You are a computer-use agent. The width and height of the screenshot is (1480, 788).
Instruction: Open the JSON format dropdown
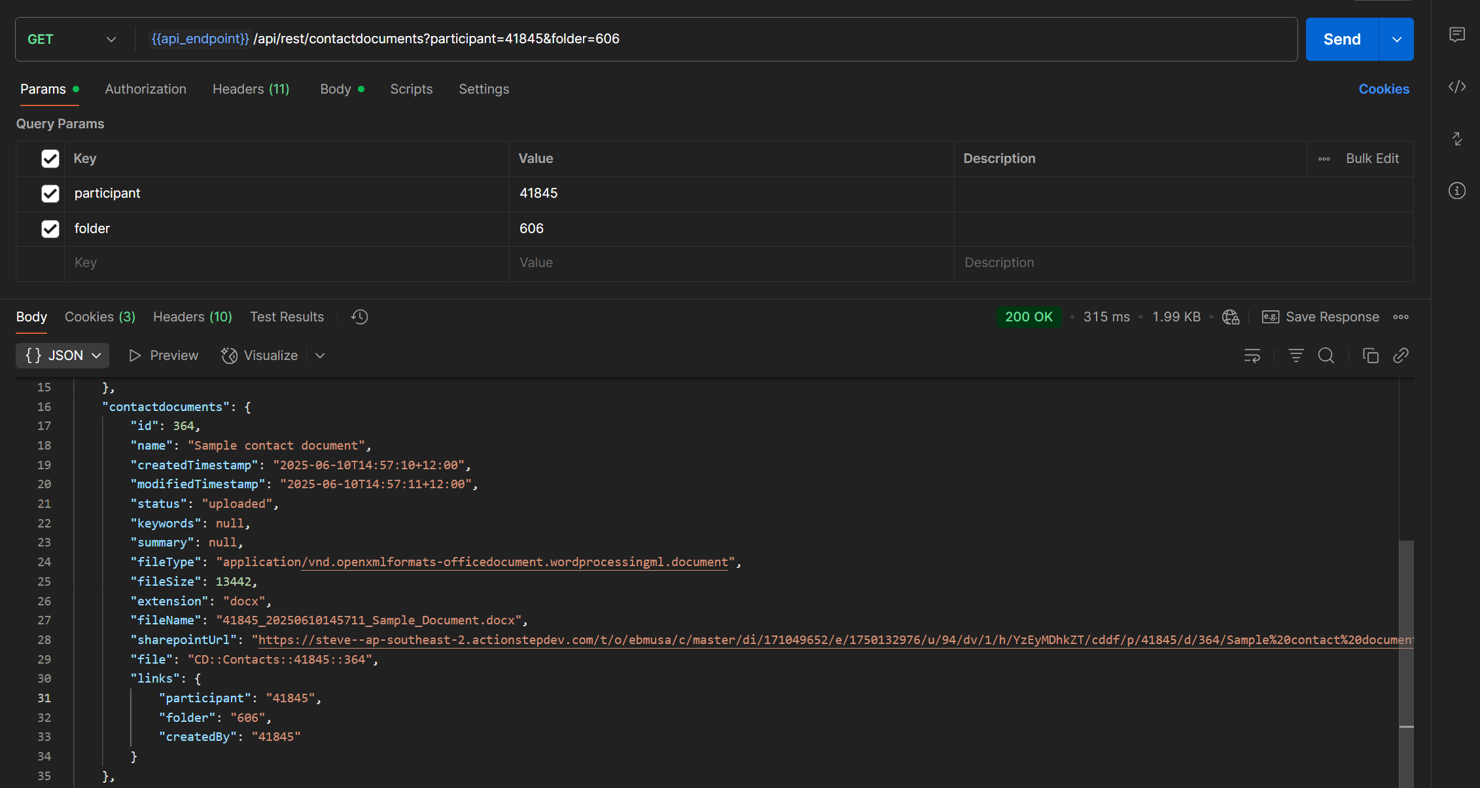pyautogui.click(x=63, y=355)
